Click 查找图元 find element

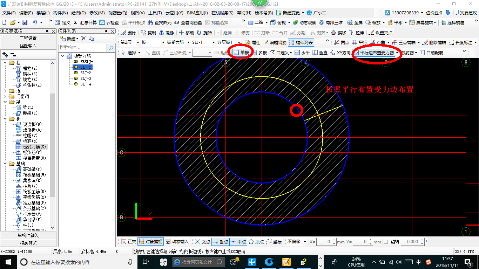point(160,22)
